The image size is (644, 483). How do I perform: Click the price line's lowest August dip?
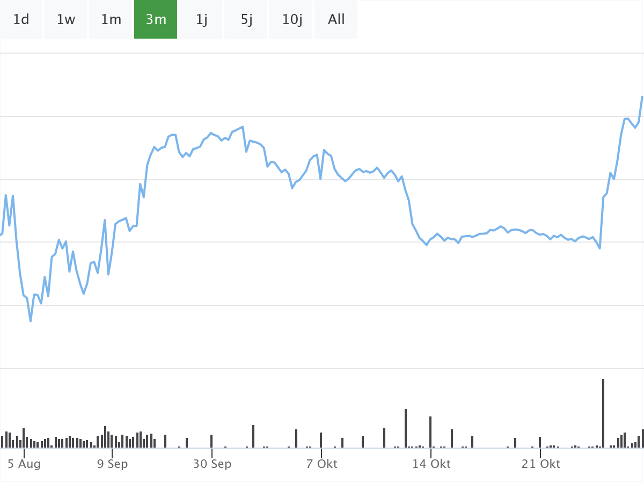pyautogui.click(x=31, y=321)
